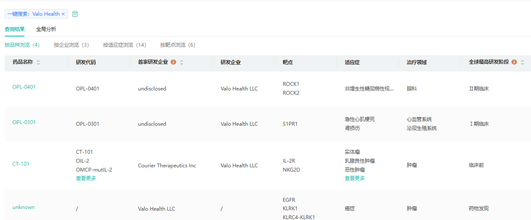This screenshot has height=220, width=531.
Task: Click Courier Therapeutics Inc cell
Action: pyautogui.click(x=167, y=166)
